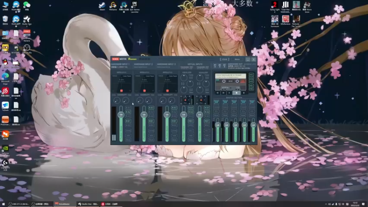
Task: Start recording with cassette record button
Action: (x=244, y=93)
